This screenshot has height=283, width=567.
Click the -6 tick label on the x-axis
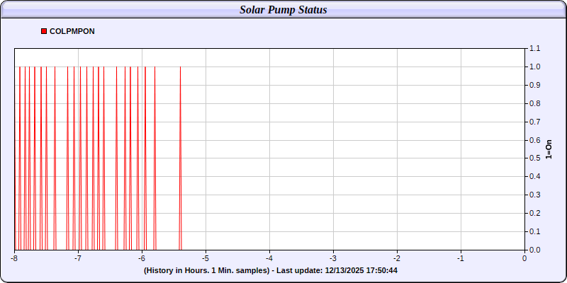pyautogui.click(x=141, y=259)
